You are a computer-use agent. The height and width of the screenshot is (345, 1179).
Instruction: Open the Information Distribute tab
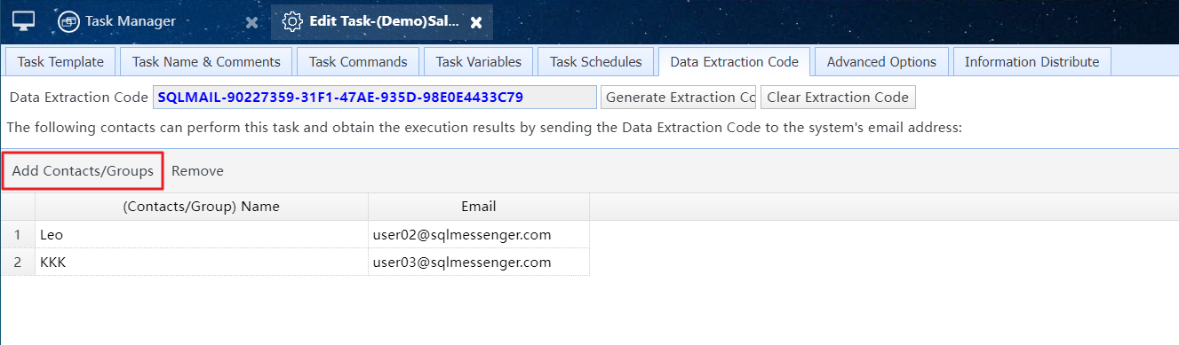1032,62
